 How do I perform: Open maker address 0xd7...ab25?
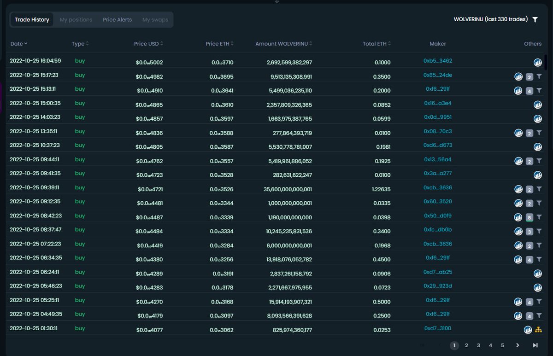pyautogui.click(x=438, y=272)
